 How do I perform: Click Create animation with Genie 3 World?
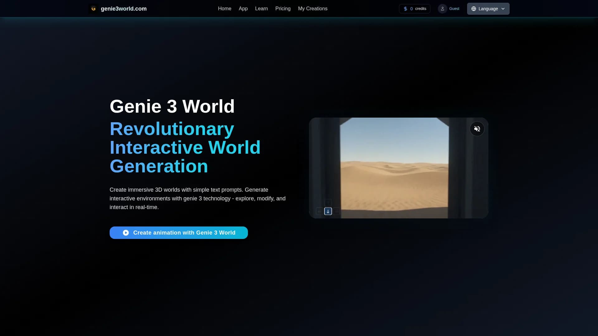coord(179,233)
